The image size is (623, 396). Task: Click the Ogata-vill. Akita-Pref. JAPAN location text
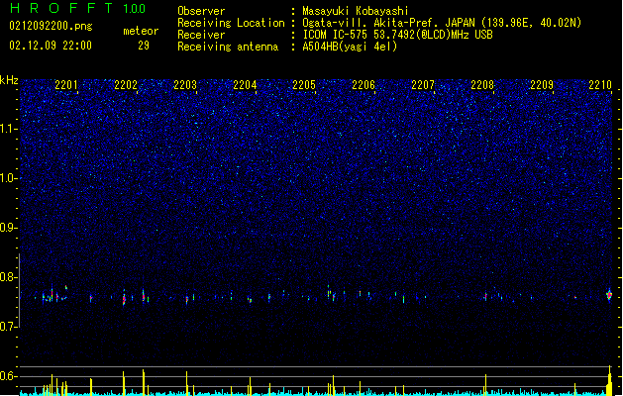442,23
